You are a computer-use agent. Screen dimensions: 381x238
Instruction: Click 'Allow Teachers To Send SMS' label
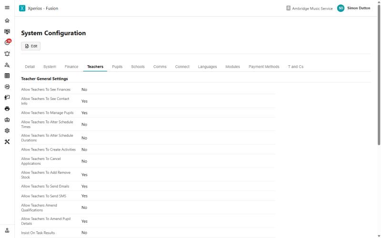coord(44,196)
